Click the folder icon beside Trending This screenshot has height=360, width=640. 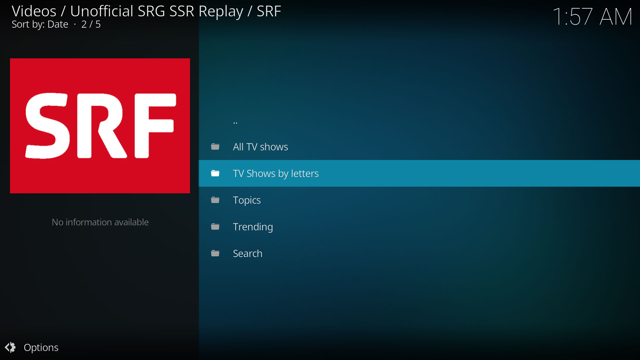(215, 227)
